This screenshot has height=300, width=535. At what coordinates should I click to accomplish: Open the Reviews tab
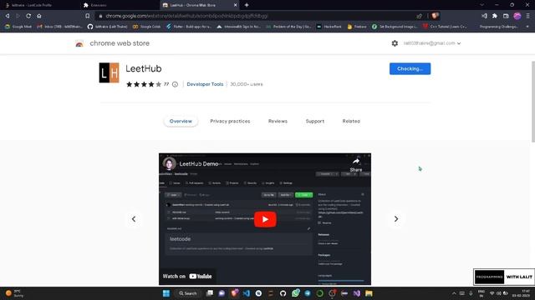[x=278, y=121]
